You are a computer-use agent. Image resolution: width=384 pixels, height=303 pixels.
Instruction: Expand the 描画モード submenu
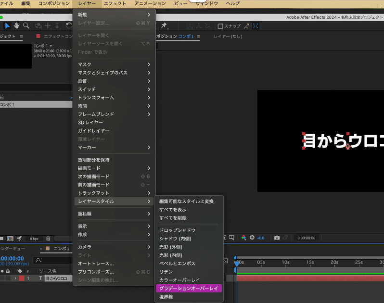[114, 168]
